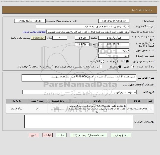Image resolution: width=160 pixels, height=155 pixels.
Task: Click the quantity cell showing 24
Action: click(37, 109)
